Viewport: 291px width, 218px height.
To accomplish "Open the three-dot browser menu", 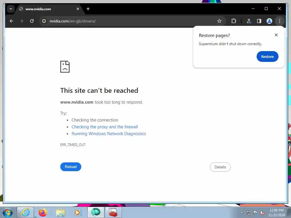I will [x=280, y=21].
